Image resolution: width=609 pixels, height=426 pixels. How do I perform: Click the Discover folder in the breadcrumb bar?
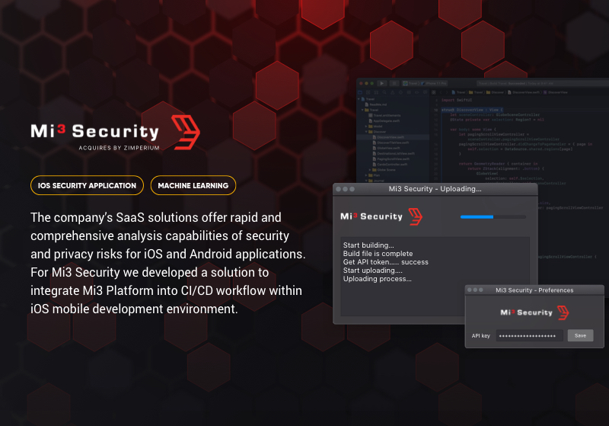point(495,92)
